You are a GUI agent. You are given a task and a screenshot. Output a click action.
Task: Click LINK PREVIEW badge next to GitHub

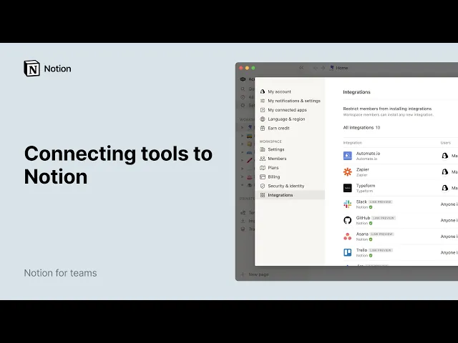(384, 218)
